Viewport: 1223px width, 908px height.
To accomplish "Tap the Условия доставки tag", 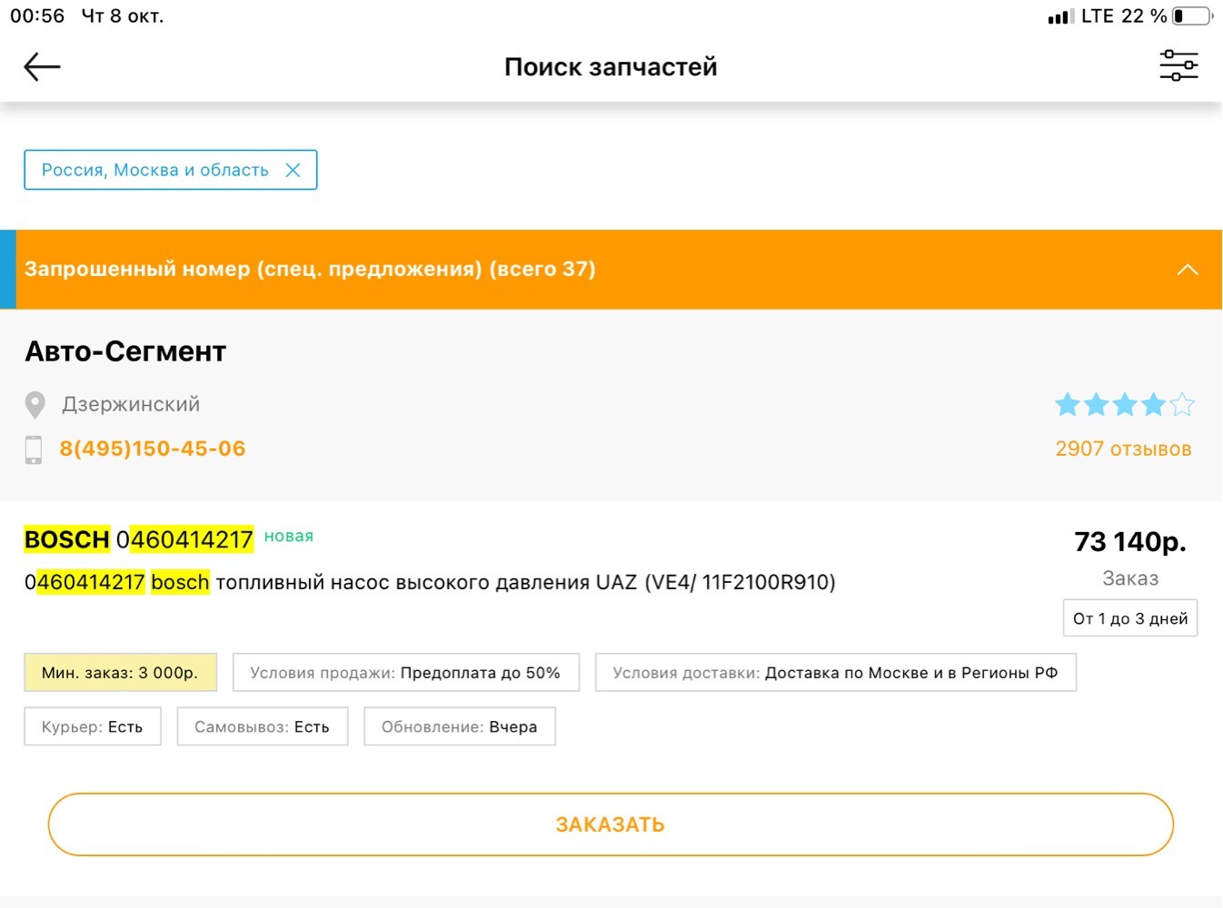I will pyautogui.click(x=836, y=673).
